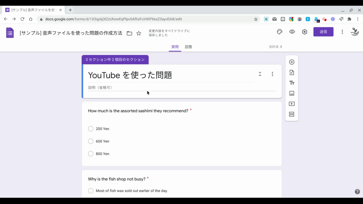Click the purple 送信 send button
The image size is (363, 204).
coord(323,32)
